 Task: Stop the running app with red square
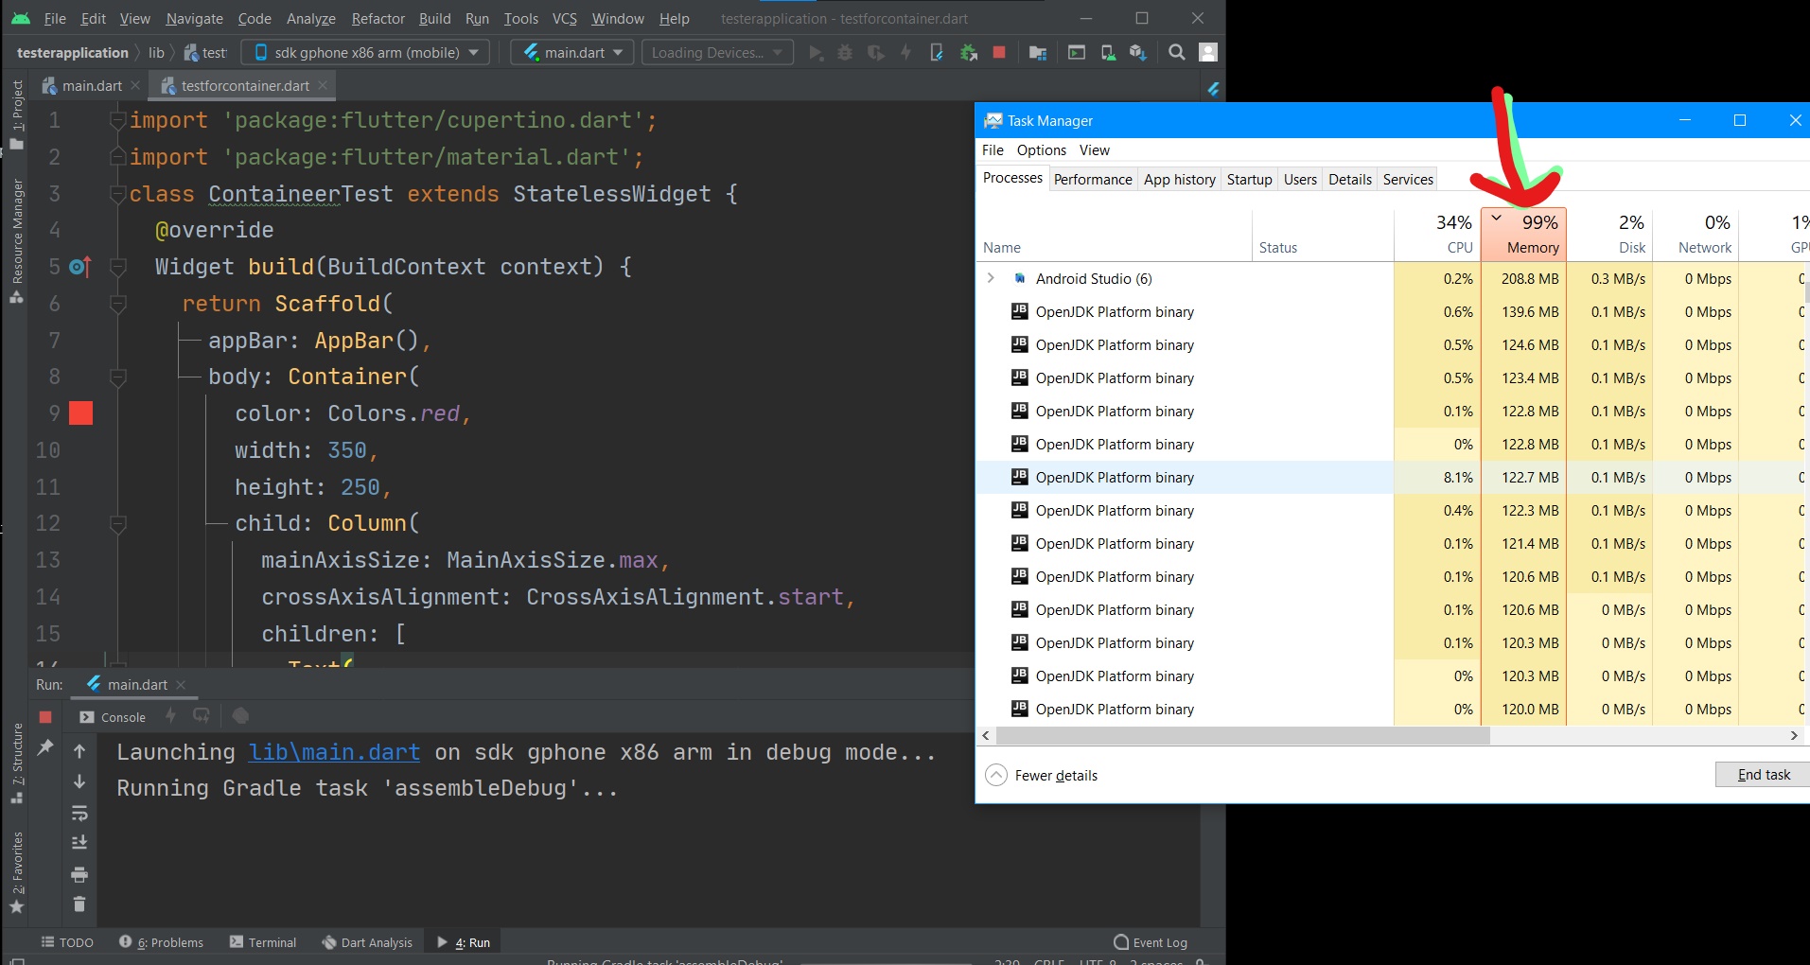pyautogui.click(x=999, y=52)
